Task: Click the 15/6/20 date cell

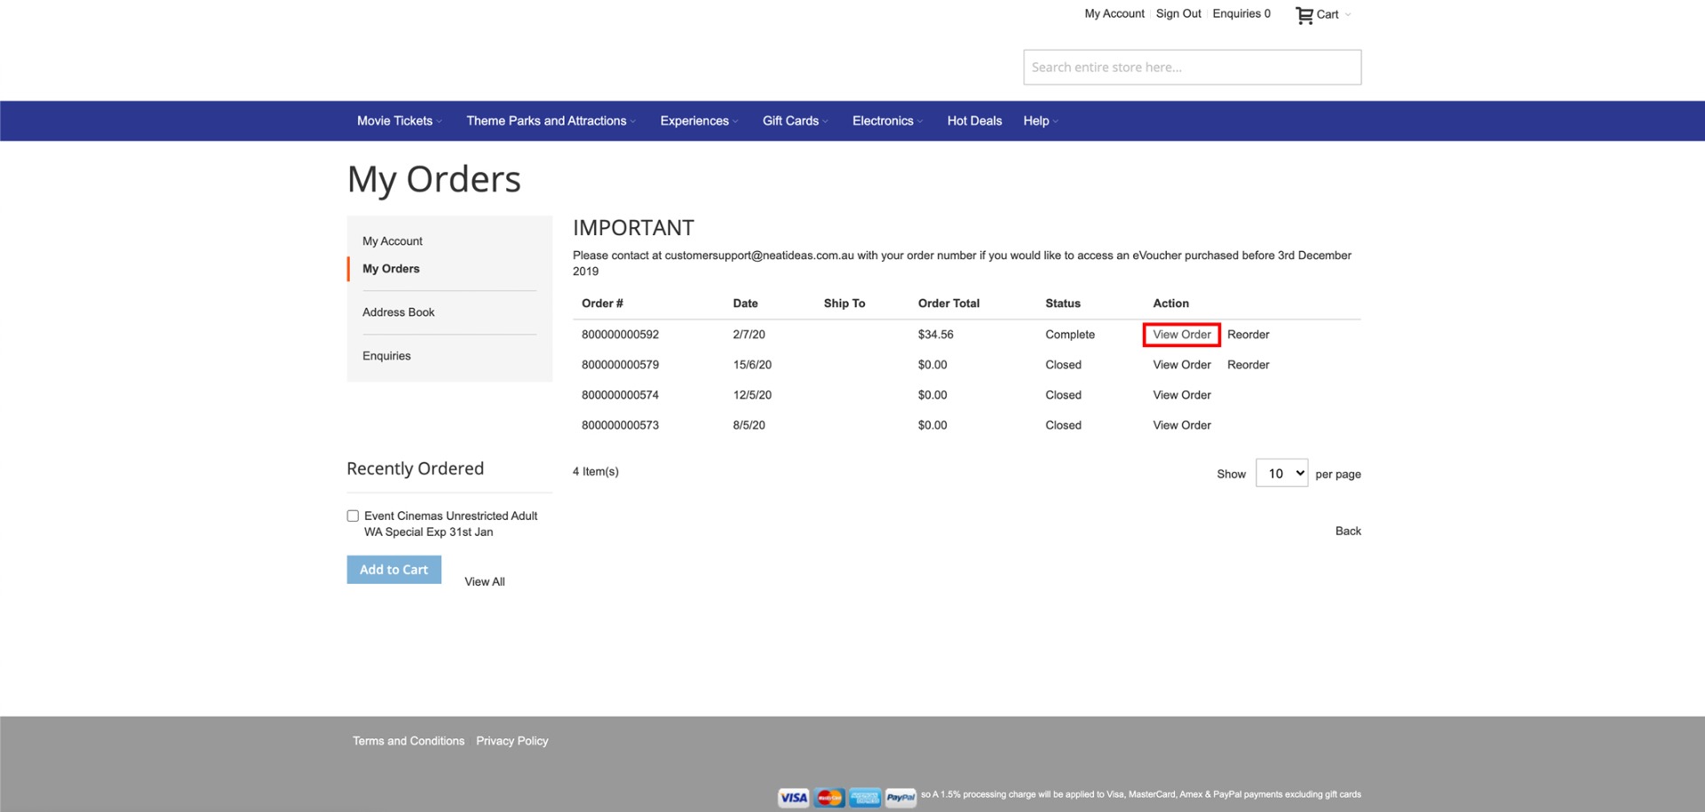Action: point(752,365)
